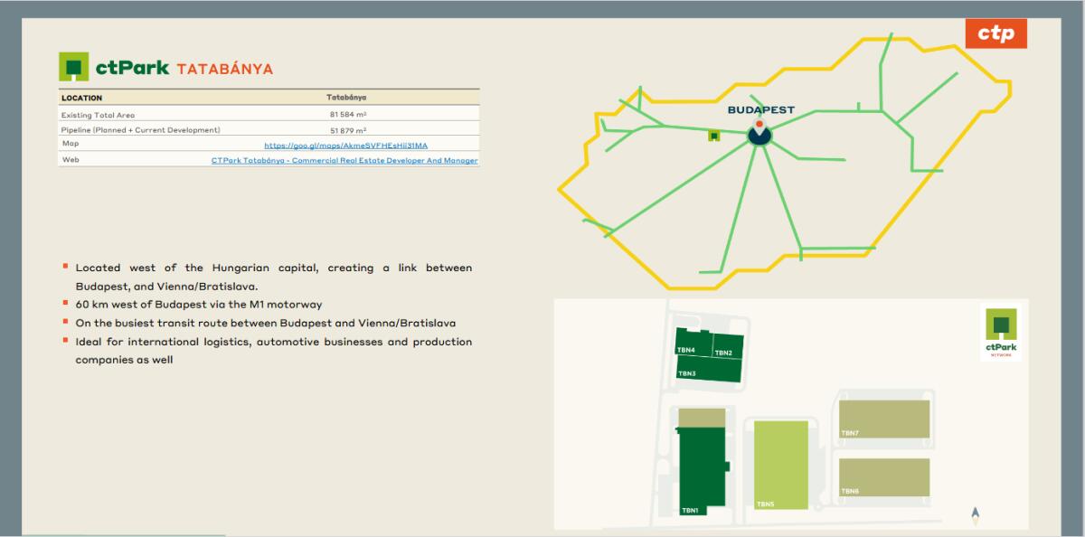The height and width of the screenshot is (537, 1085).
Task: Click the north compass arrow on site plan
Action: (x=975, y=514)
